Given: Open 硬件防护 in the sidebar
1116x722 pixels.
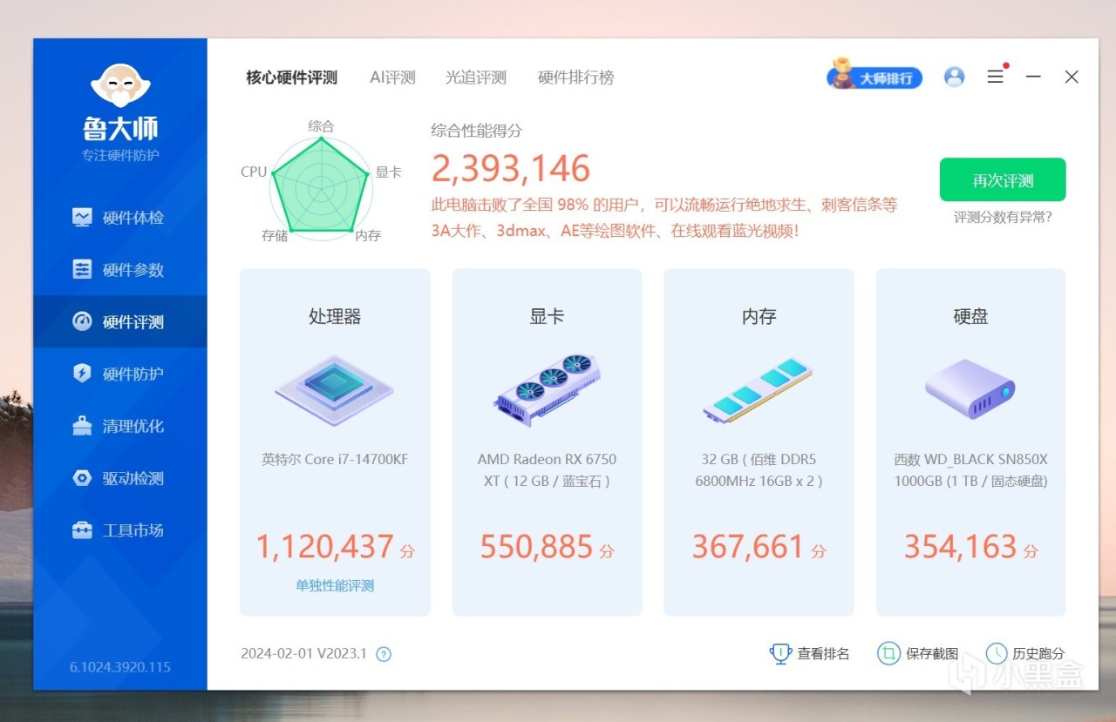Looking at the screenshot, I should click(120, 374).
